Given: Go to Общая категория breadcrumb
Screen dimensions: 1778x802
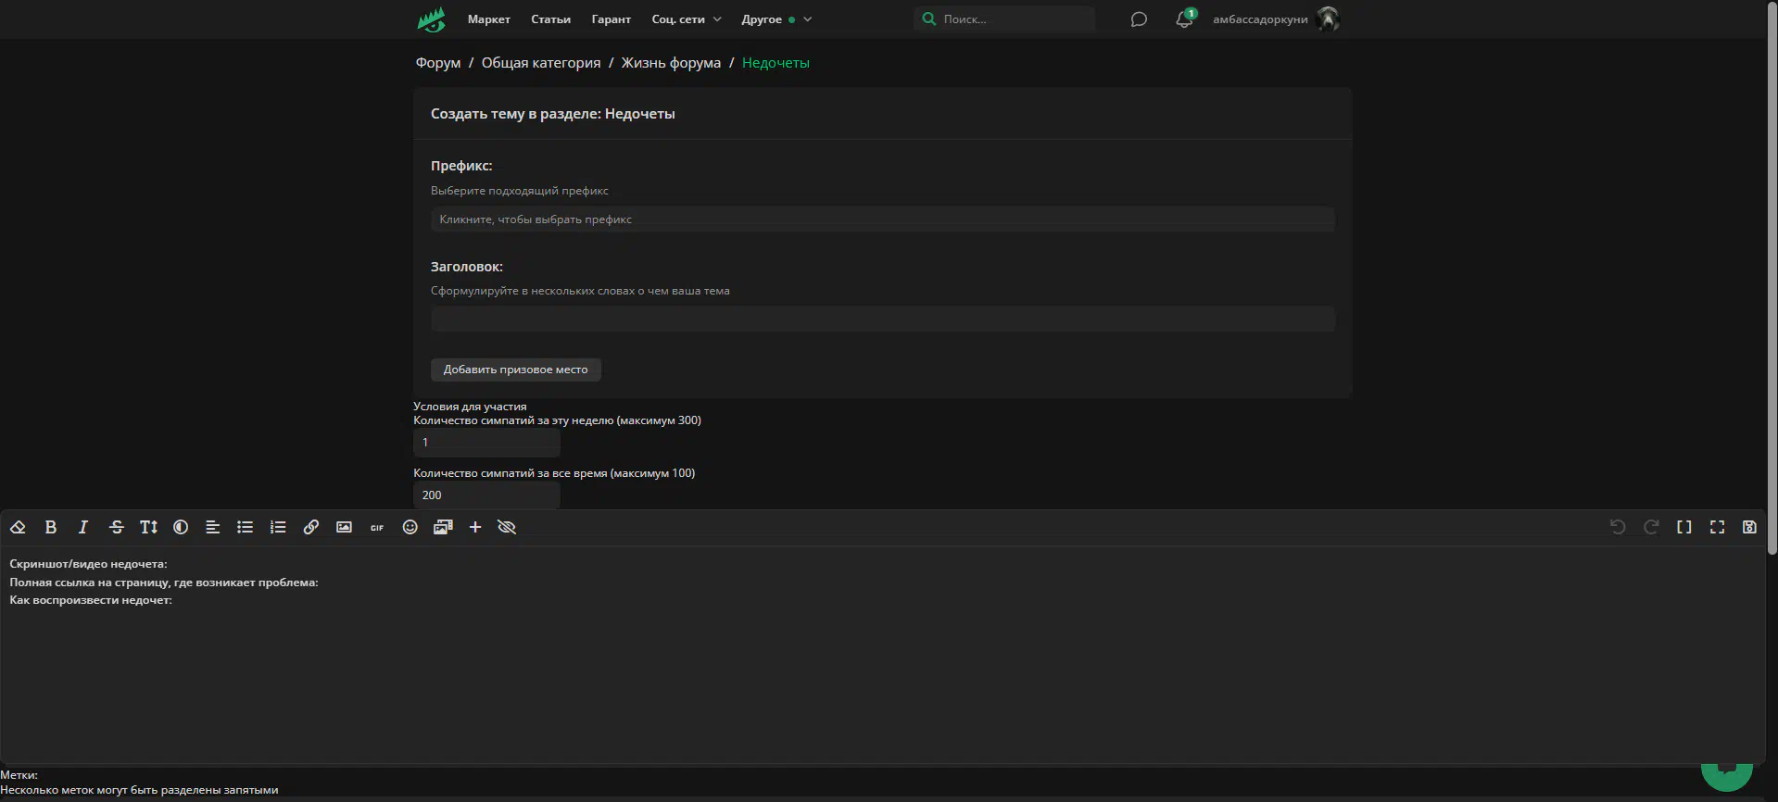Looking at the screenshot, I should [541, 63].
